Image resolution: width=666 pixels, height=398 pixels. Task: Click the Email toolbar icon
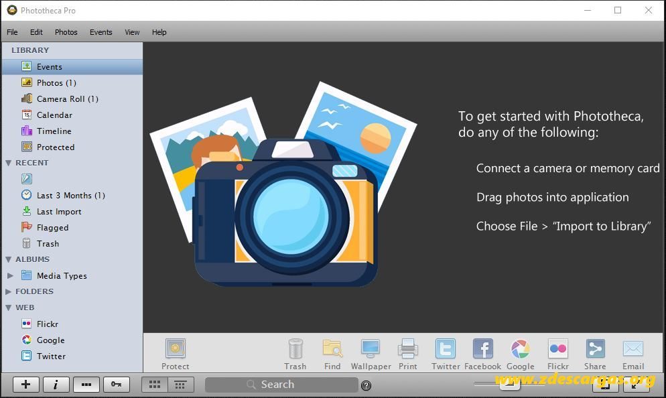point(633,349)
